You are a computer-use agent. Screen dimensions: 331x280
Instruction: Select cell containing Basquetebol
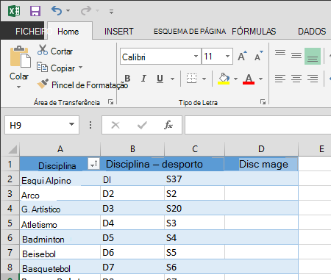[x=60, y=267]
